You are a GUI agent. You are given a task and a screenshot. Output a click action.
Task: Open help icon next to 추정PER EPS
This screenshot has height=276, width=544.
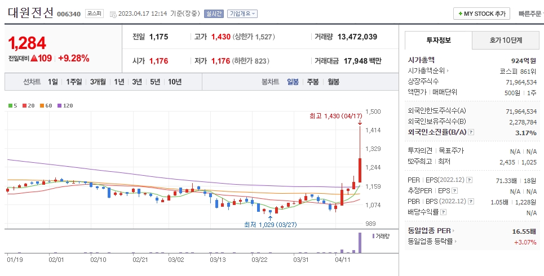coord(455,191)
